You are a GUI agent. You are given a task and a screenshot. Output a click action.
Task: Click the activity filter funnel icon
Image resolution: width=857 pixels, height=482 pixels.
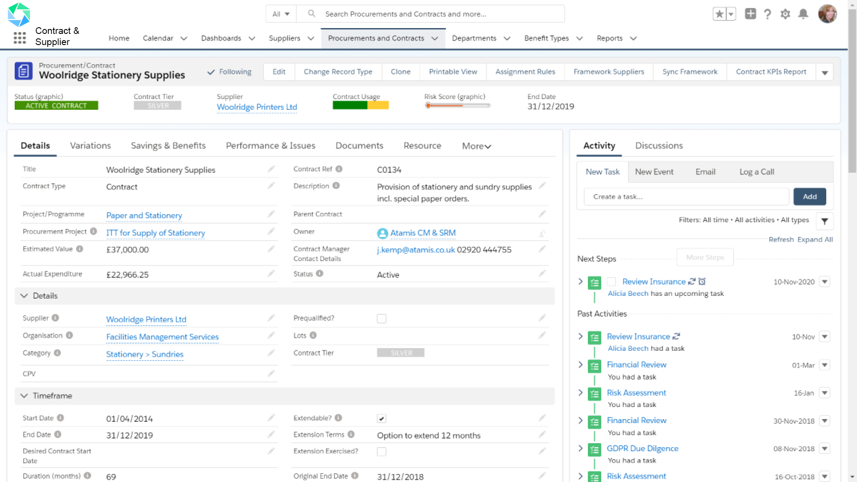click(x=824, y=221)
